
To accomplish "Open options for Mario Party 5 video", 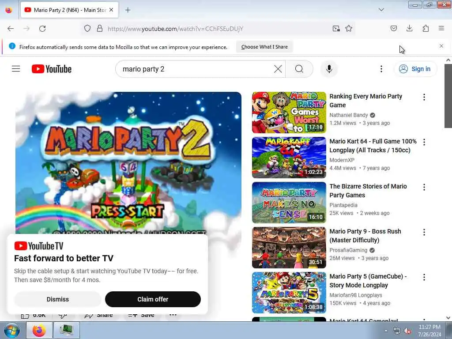I will tap(424, 277).
